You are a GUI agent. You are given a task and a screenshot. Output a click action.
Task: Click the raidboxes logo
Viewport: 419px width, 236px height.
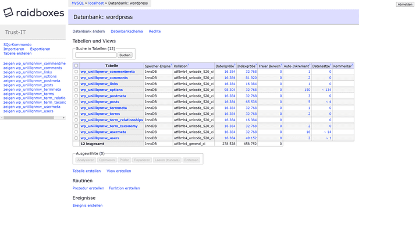(x=33, y=12)
